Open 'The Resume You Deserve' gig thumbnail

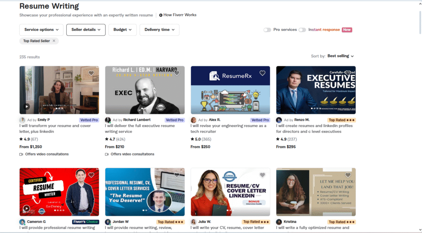point(145,192)
